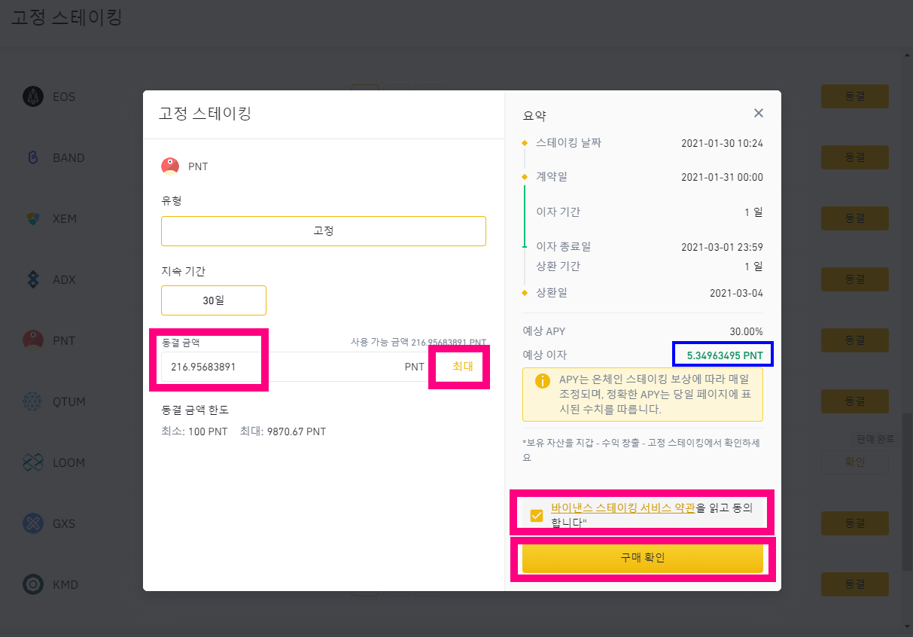Click the 동결 button in PNT row
This screenshot has width=913, height=637.
pyautogui.click(x=855, y=340)
